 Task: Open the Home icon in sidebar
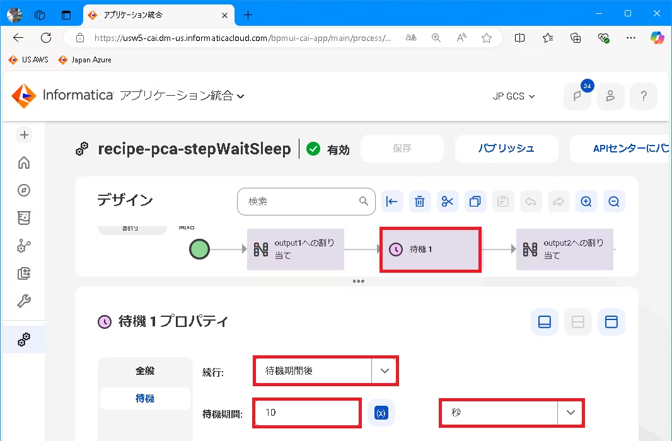point(24,163)
